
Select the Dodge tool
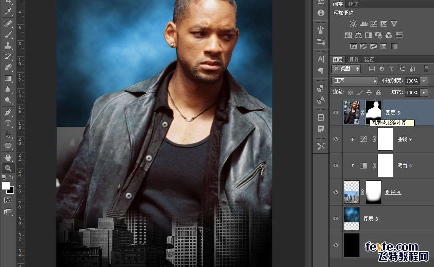tap(8, 100)
